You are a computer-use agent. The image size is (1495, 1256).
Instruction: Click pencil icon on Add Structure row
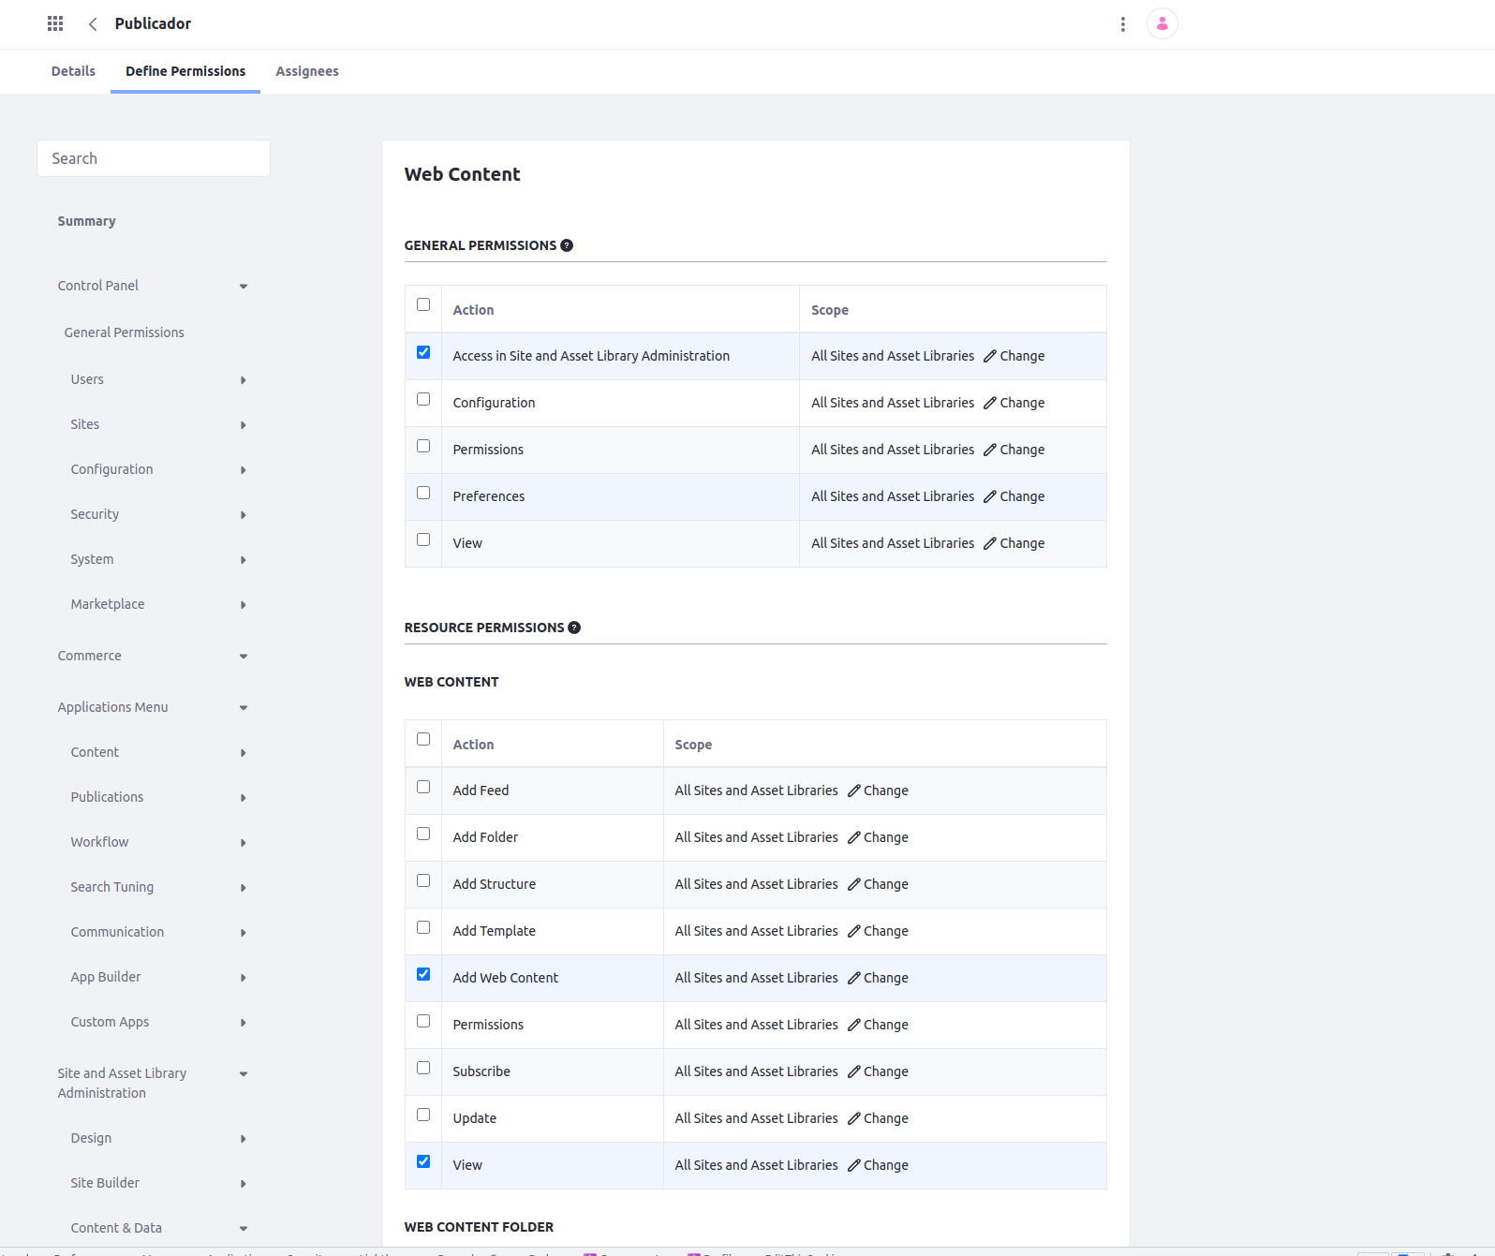coord(853,884)
